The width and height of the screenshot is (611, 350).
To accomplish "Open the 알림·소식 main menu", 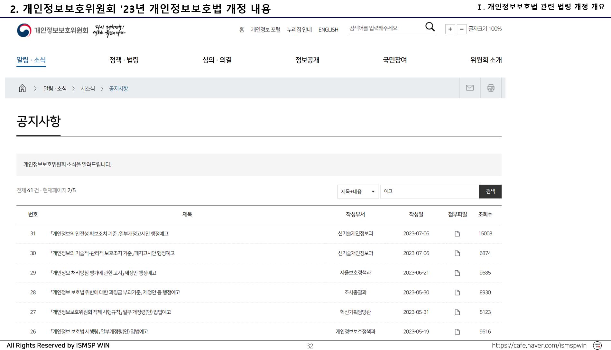I will pos(31,60).
